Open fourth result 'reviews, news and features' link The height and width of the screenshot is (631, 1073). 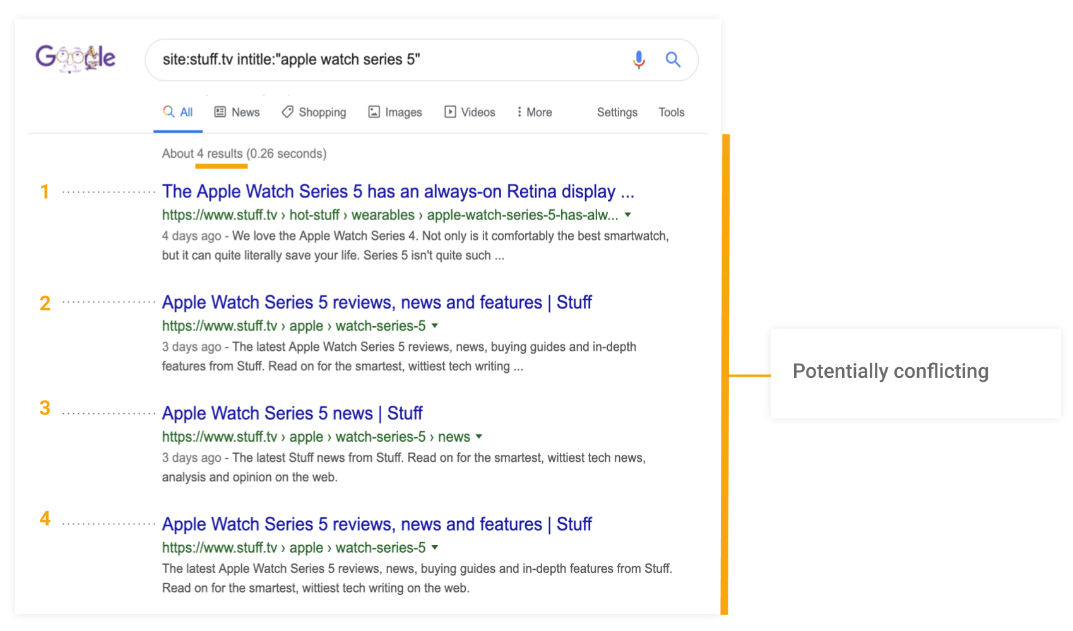coord(377,524)
